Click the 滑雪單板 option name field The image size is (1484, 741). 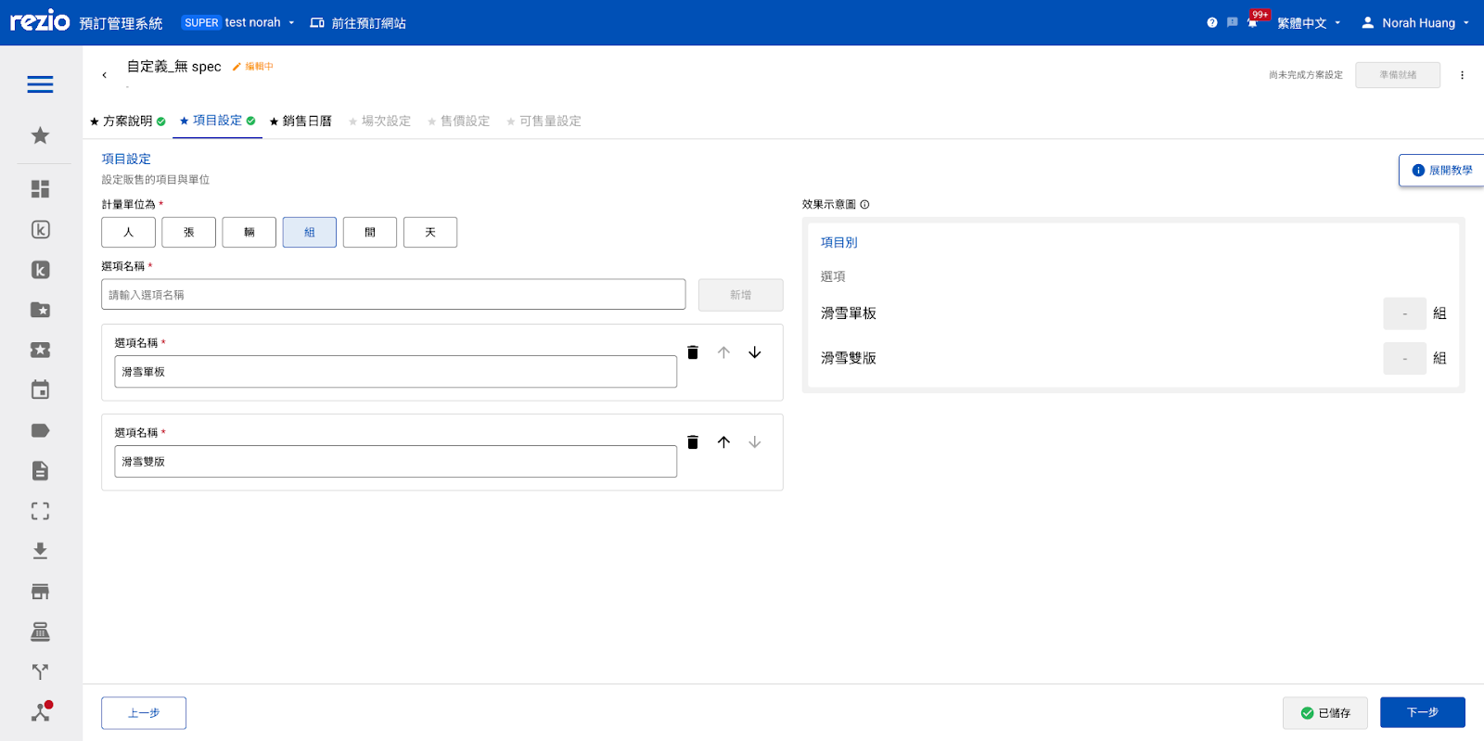[396, 372]
